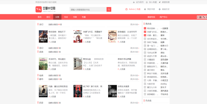Click the title 绝世剑神：君临天下
The width and height of the screenshot is (207, 104).
tap(57, 32)
